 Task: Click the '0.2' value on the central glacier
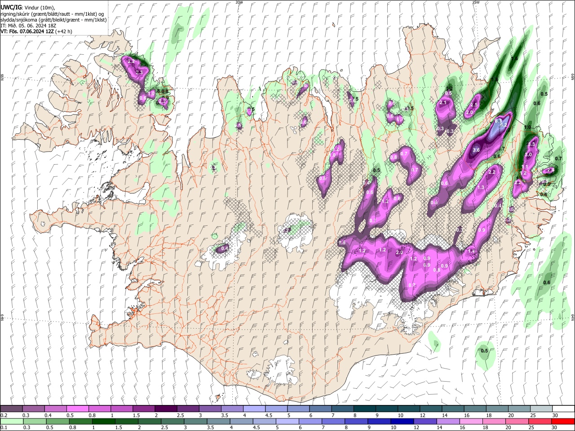286,230
